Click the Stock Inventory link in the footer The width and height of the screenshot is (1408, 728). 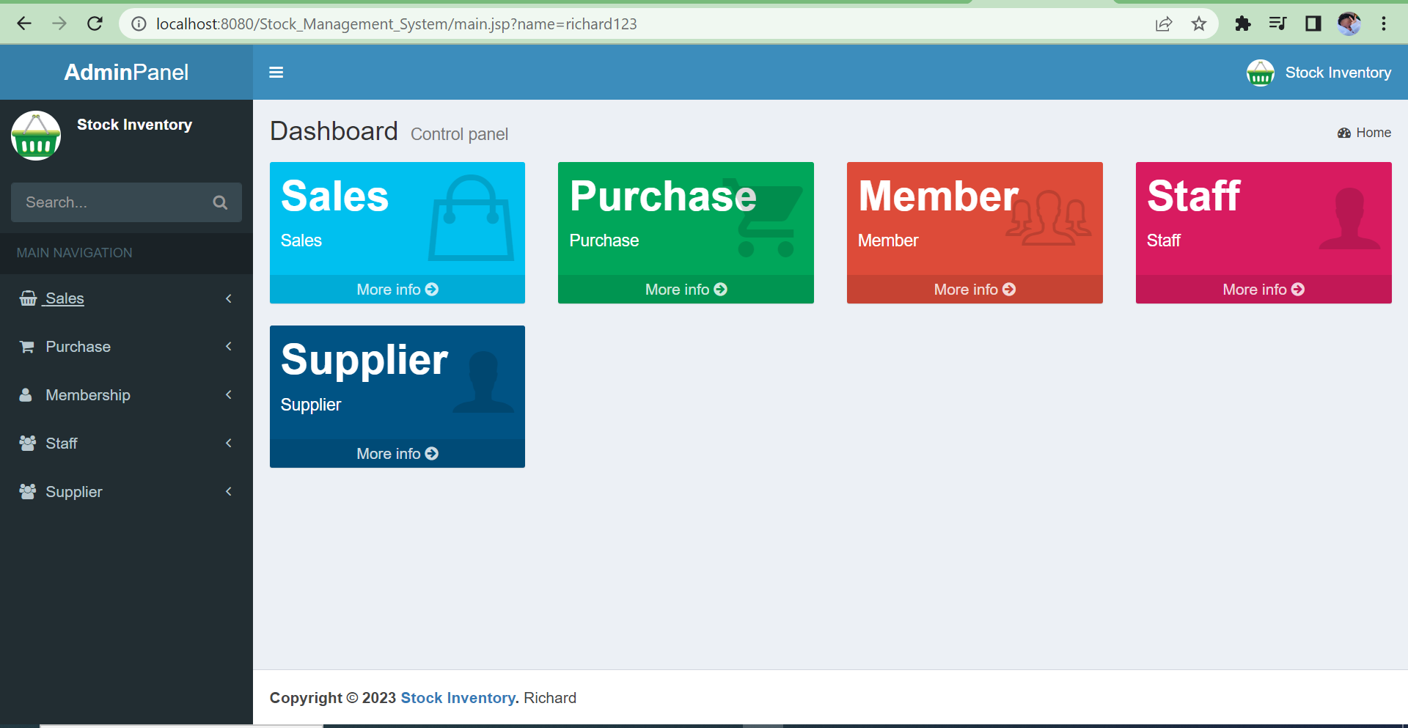coord(458,697)
